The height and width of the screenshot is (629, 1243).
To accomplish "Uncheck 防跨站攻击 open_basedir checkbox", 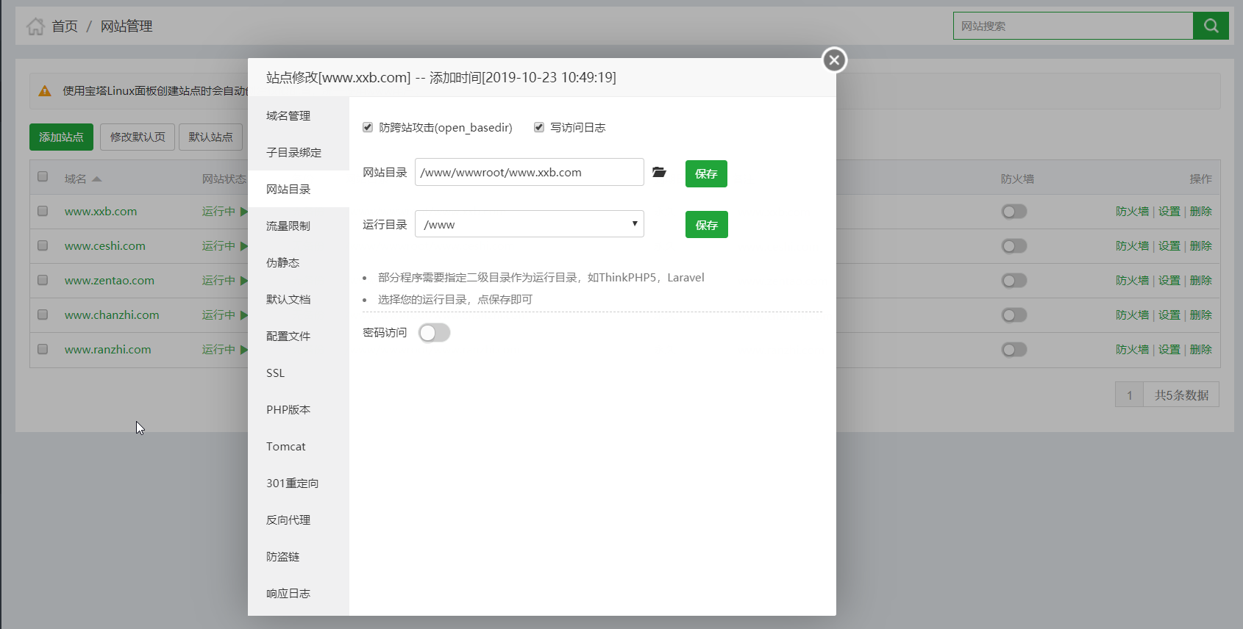I will [x=368, y=128].
